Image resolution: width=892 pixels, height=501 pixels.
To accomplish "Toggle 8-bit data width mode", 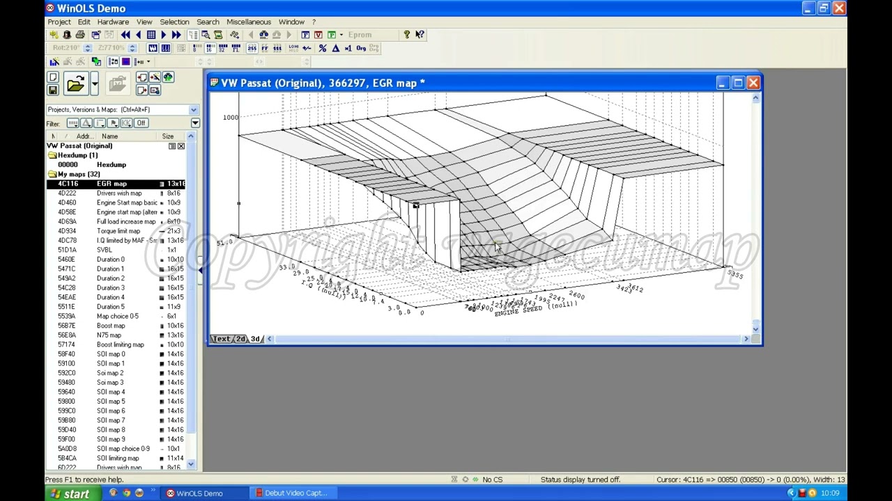I will [197, 48].
